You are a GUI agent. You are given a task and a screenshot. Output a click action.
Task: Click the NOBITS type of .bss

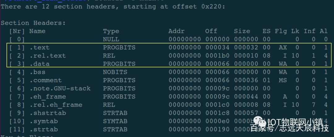[115, 72]
